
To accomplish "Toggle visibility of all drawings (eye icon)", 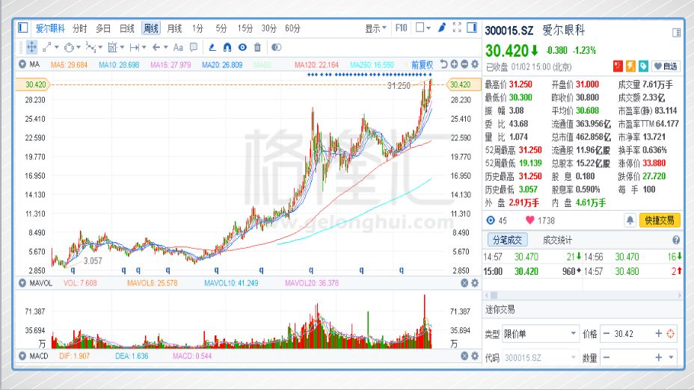I will [242, 47].
